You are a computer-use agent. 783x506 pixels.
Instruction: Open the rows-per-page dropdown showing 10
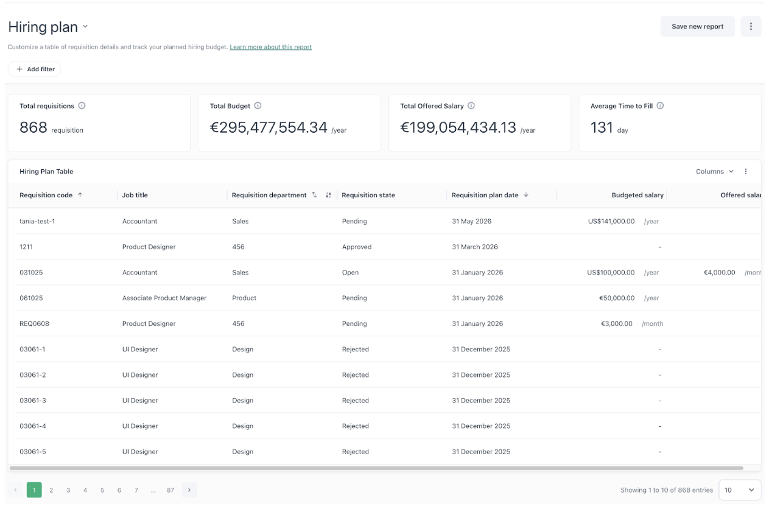(740, 490)
